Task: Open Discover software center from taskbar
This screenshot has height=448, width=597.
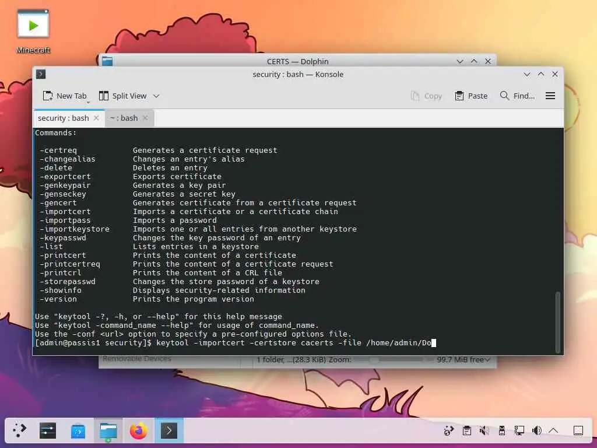Action: (78, 430)
